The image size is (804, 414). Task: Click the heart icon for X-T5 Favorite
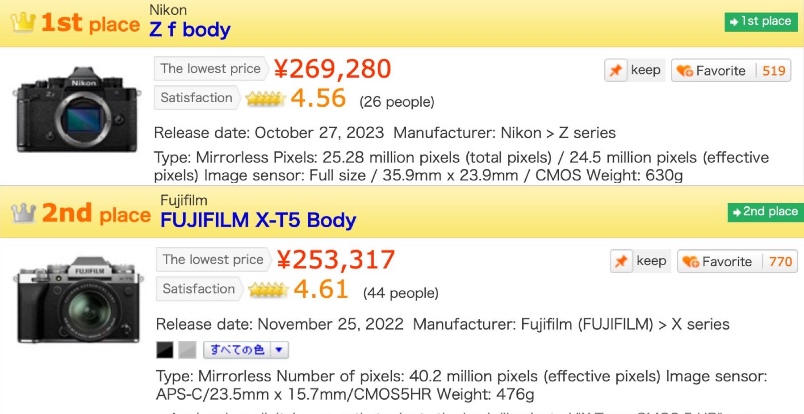click(691, 261)
